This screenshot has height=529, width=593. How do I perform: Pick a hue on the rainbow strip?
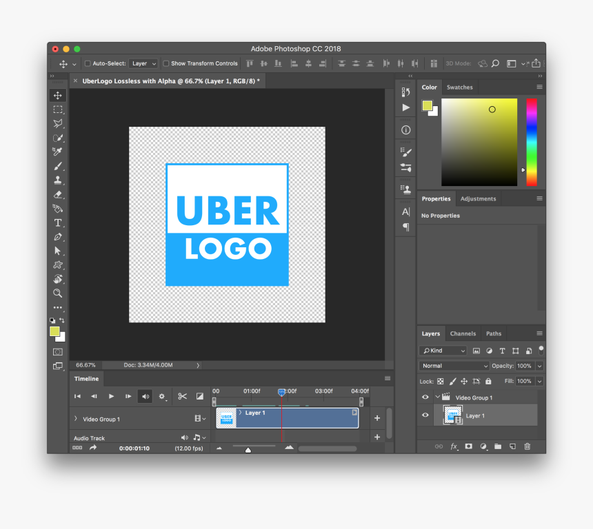point(532,142)
